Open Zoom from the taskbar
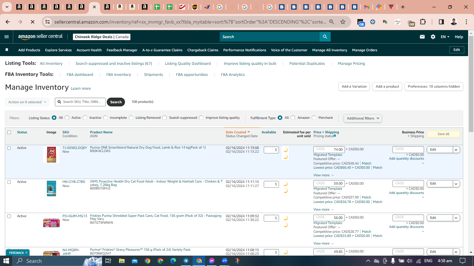This screenshot has height=266, width=474. 225,261
